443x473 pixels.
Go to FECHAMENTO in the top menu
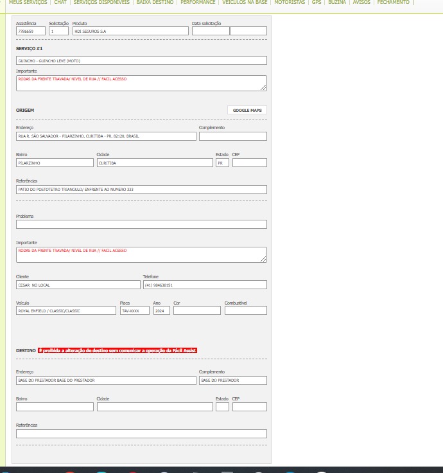point(393,3)
